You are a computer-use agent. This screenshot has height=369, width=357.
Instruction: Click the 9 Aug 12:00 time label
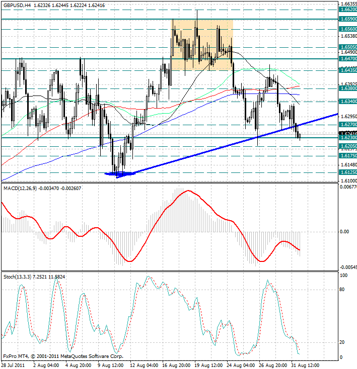[110, 365]
